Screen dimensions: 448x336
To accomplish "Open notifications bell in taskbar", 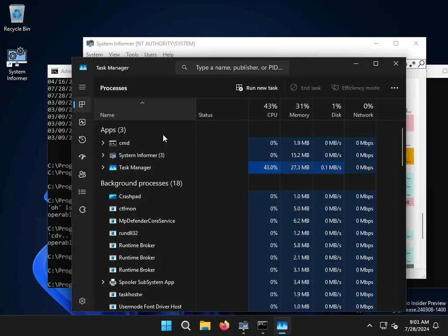I will [436, 325].
